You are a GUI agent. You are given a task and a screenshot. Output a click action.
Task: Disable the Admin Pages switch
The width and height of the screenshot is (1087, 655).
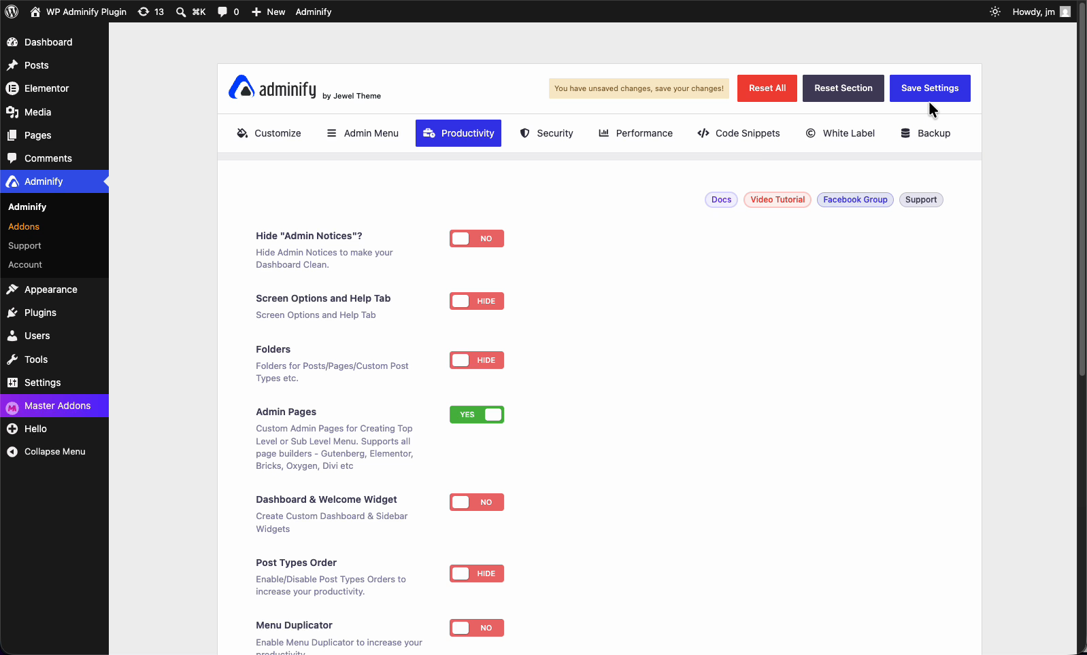point(477,414)
